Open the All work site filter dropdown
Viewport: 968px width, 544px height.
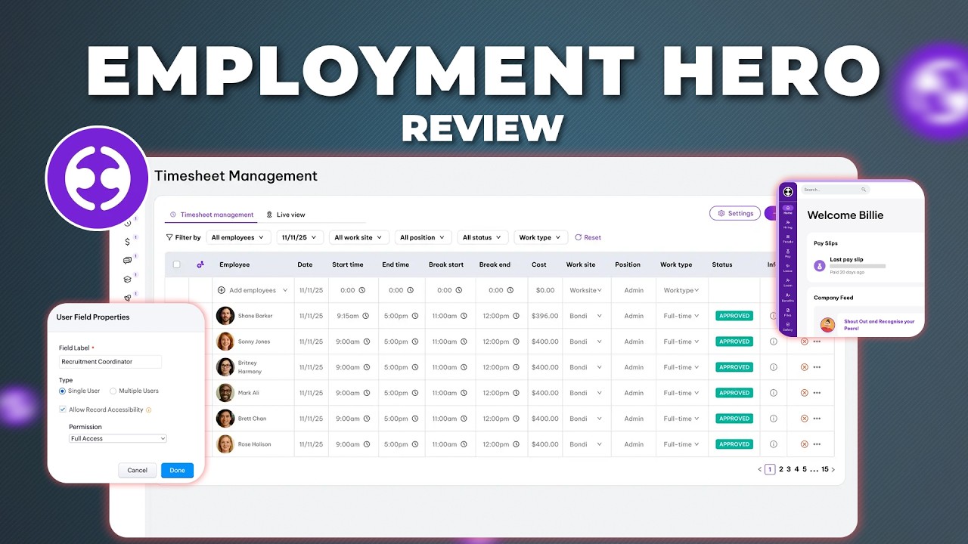click(359, 237)
